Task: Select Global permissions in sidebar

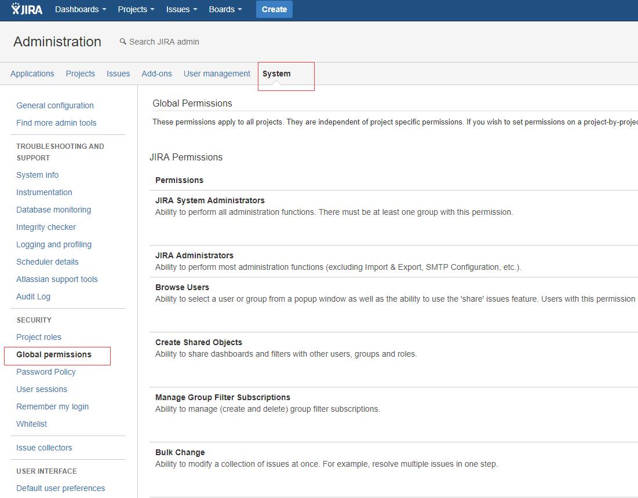Action: click(x=54, y=354)
